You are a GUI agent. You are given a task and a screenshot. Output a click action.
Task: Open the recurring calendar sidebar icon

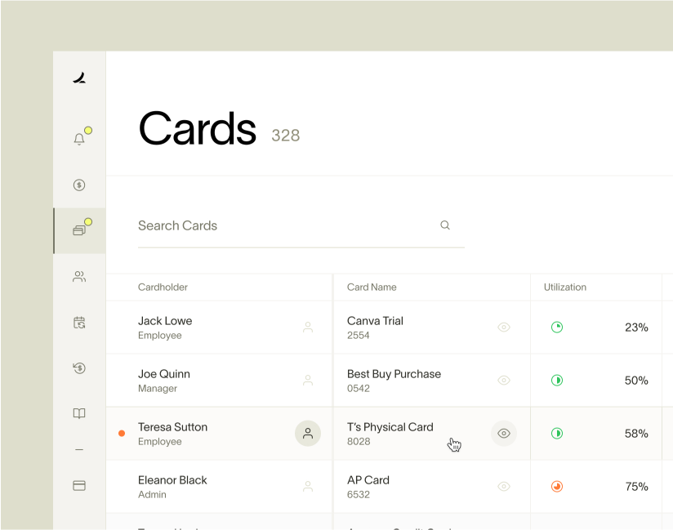pos(79,323)
